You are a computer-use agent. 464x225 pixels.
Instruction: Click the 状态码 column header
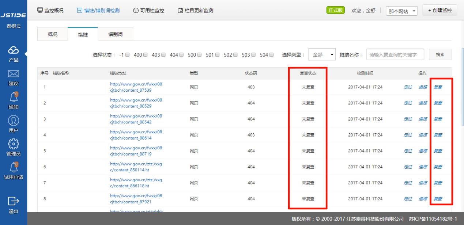tap(251, 73)
